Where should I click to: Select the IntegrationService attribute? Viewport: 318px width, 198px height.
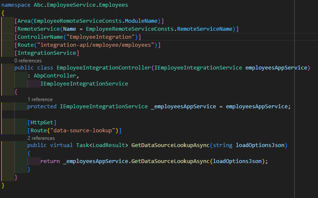(47, 53)
